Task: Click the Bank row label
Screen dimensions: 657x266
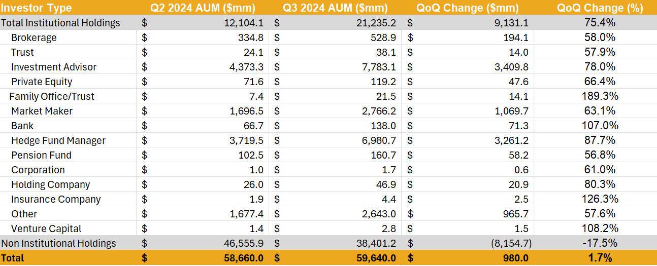Action: point(22,126)
